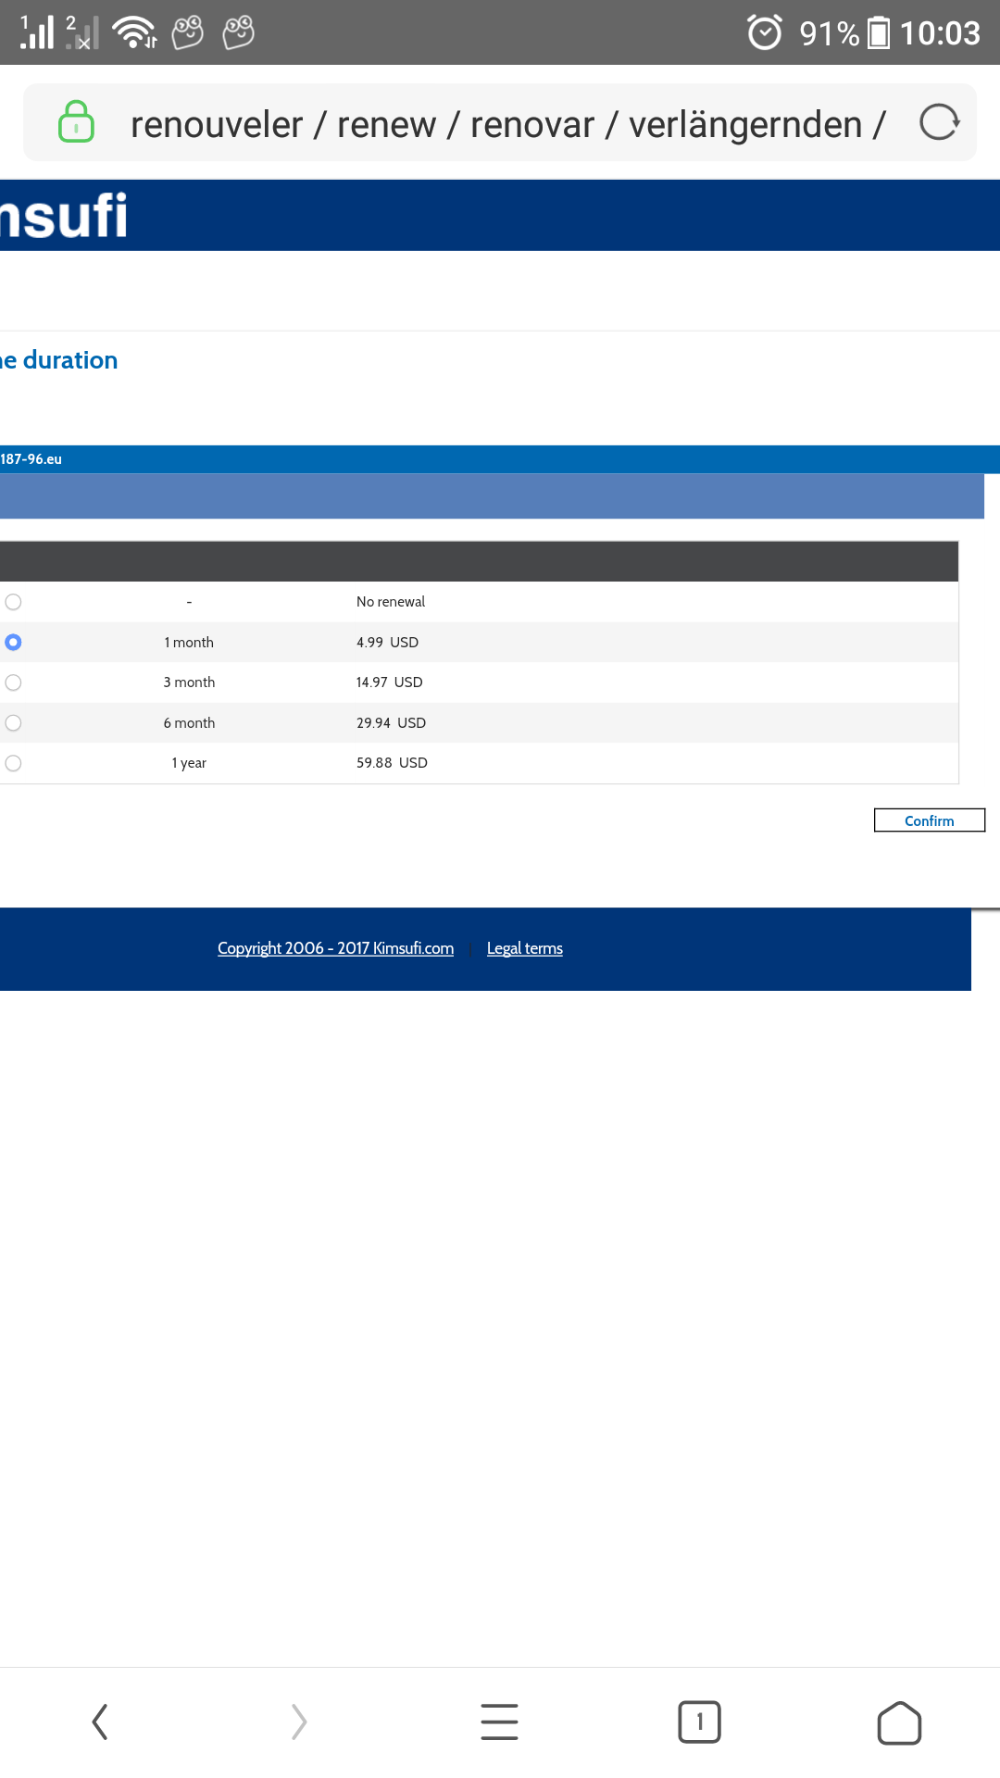Image resolution: width=1000 pixels, height=1778 pixels.
Task: Select the 1 month radio option
Action: pos(13,642)
